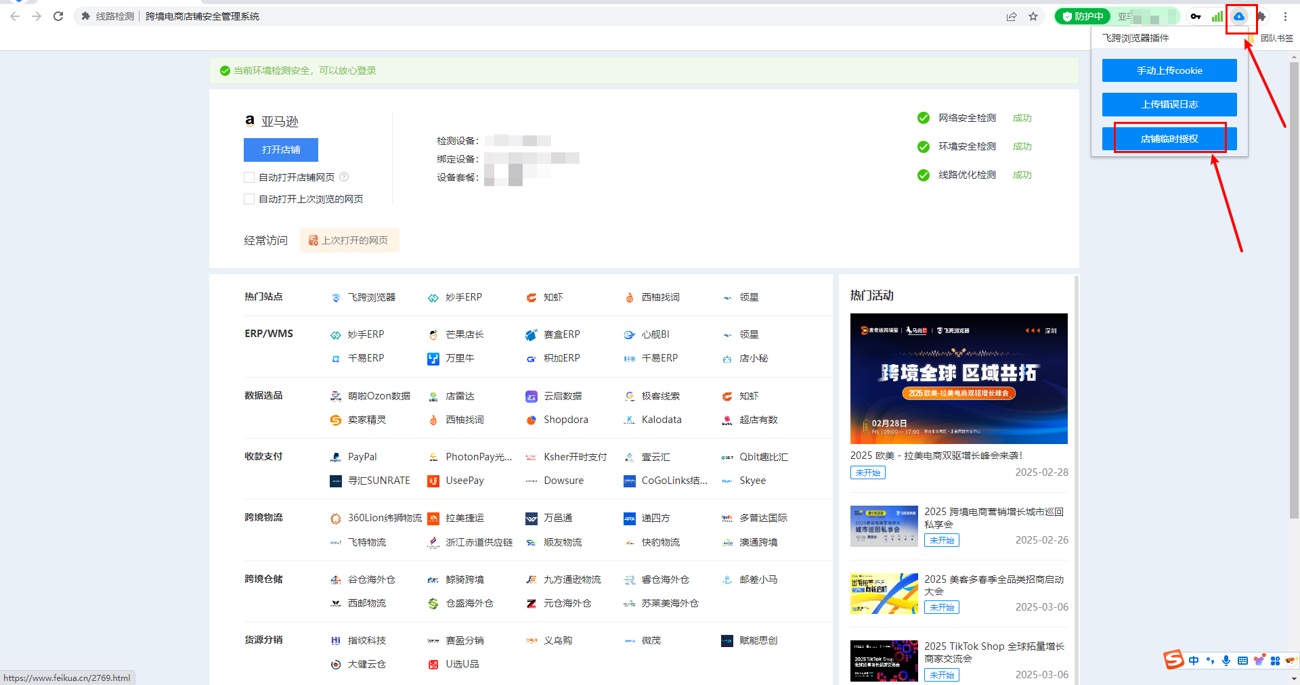Open the PayPal link
1300x685 pixels.
362,457
